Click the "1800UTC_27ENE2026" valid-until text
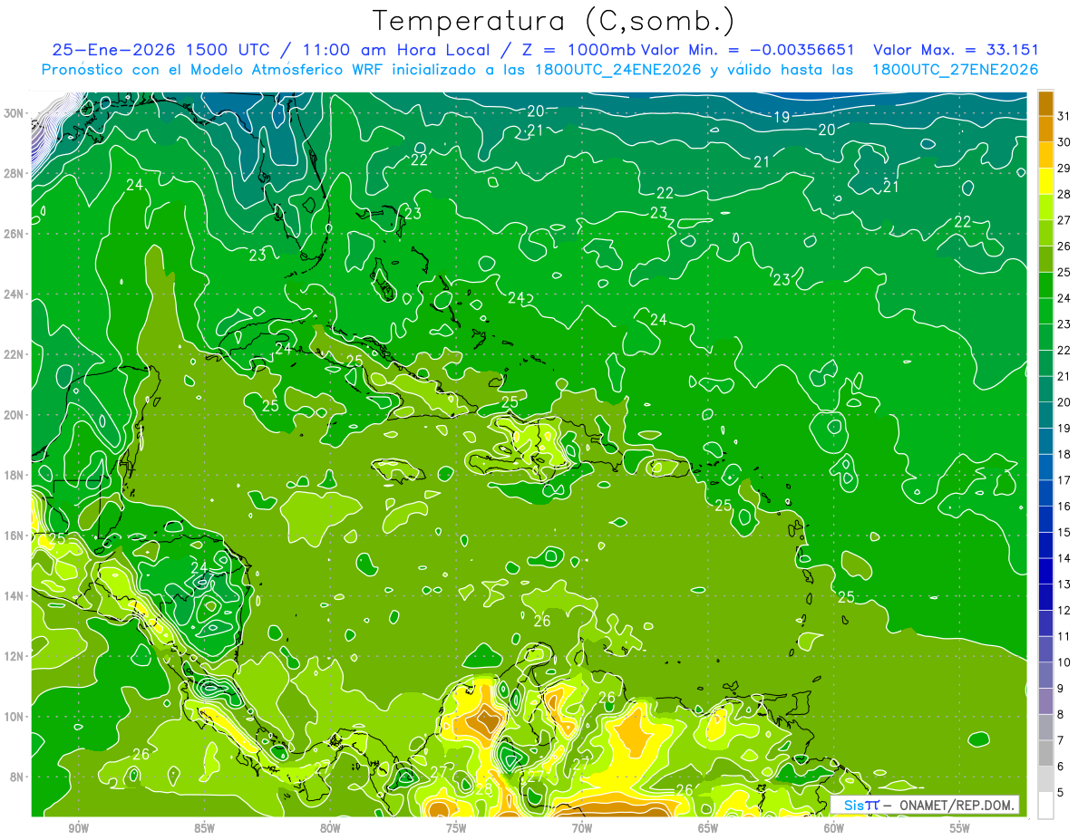The width and height of the screenshot is (1088, 840). pyautogui.click(x=955, y=70)
